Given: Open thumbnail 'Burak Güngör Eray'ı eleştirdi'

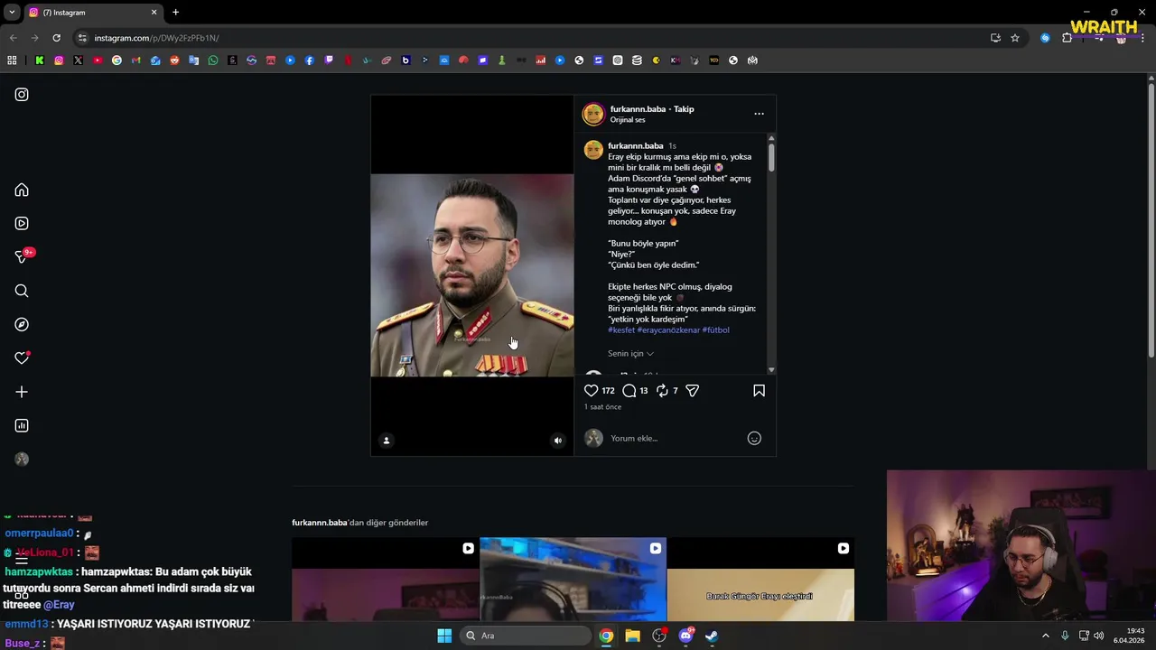Looking at the screenshot, I should click(x=760, y=580).
